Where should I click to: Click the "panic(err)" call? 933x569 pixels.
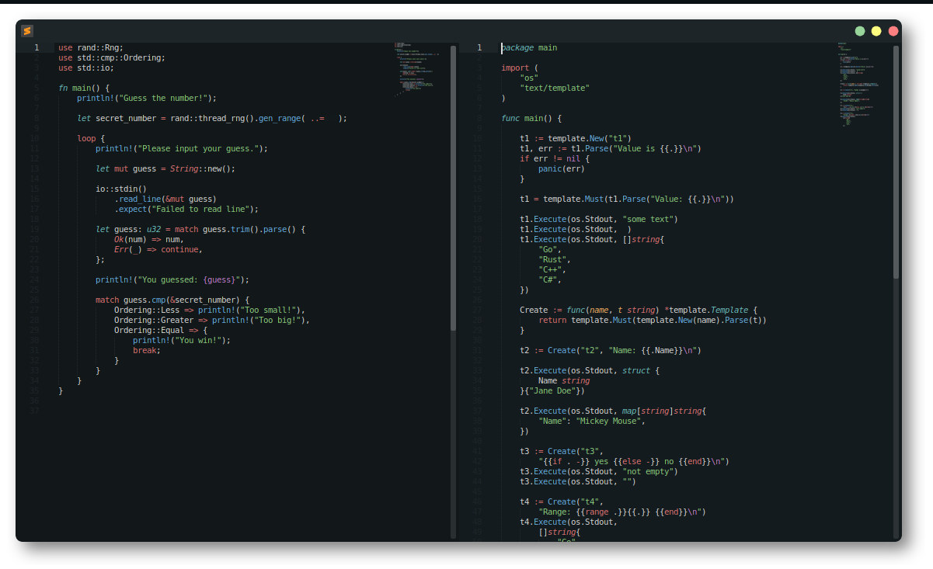[x=562, y=168]
